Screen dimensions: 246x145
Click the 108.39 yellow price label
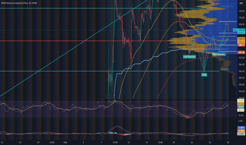[241, 42]
